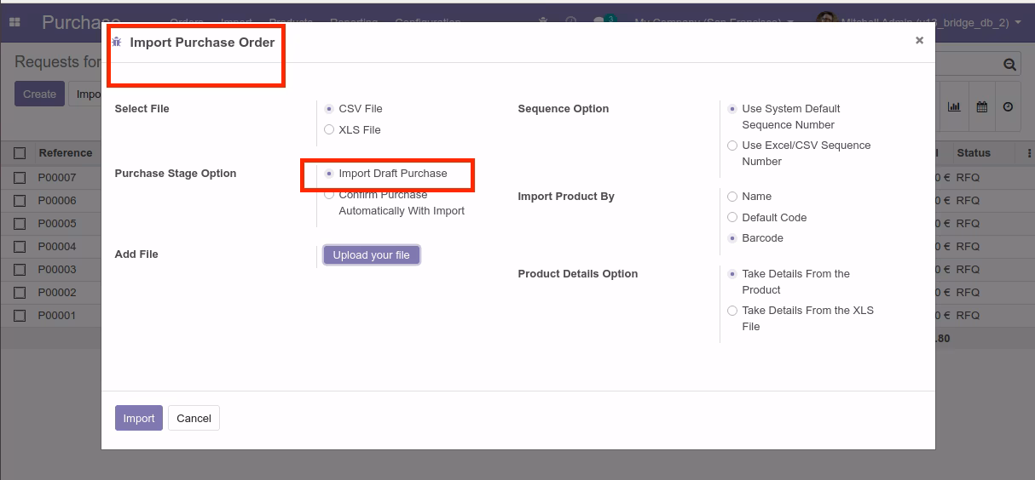Image resolution: width=1035 pixels, height=480 pixels.
Task: Select CSV File radio option
Action: click(x=329, y=109)
